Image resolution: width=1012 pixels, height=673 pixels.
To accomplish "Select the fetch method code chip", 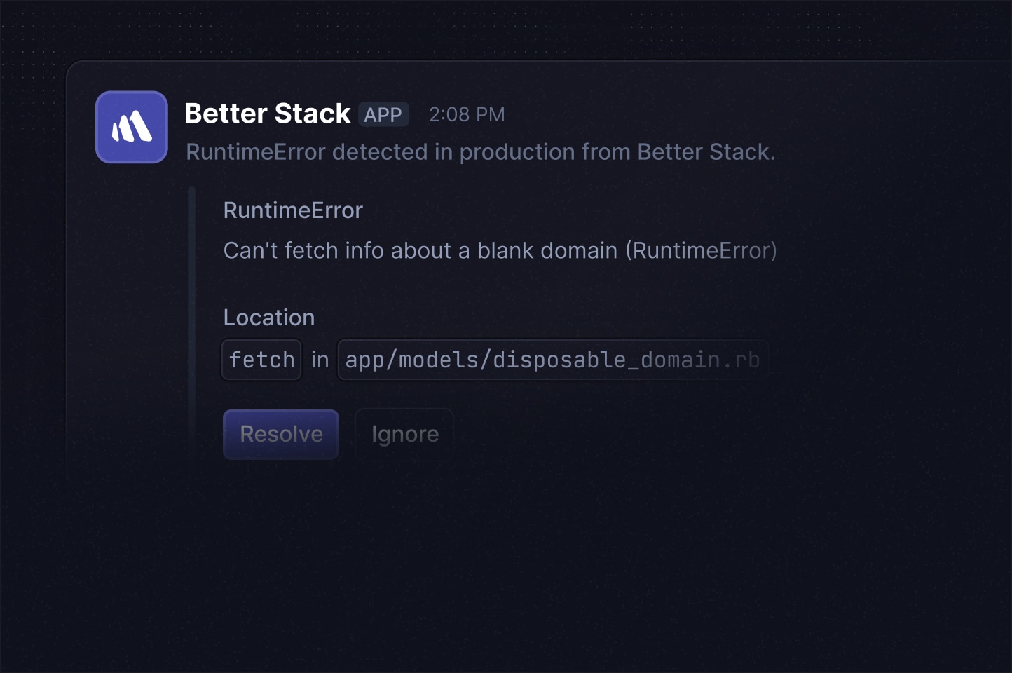I will 261,360.
